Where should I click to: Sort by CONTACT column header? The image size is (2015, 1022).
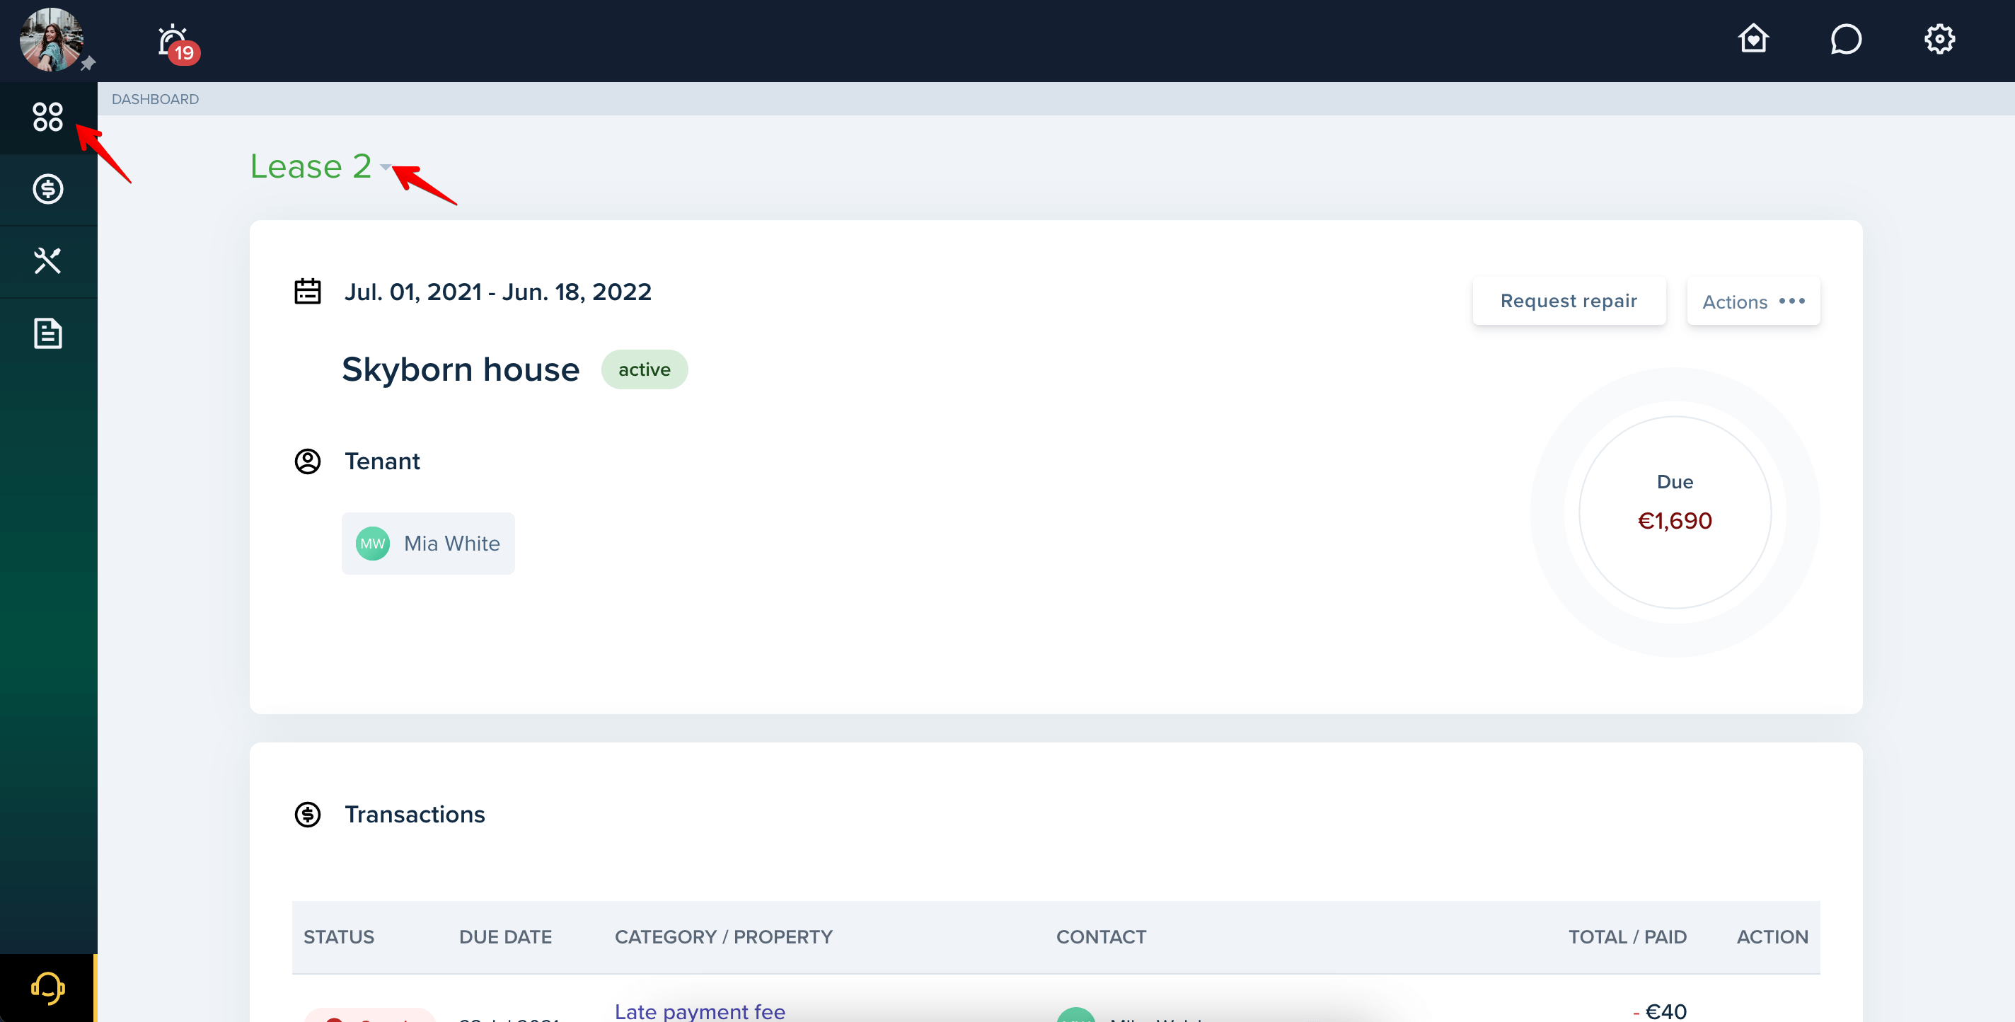pos(1101,936)
